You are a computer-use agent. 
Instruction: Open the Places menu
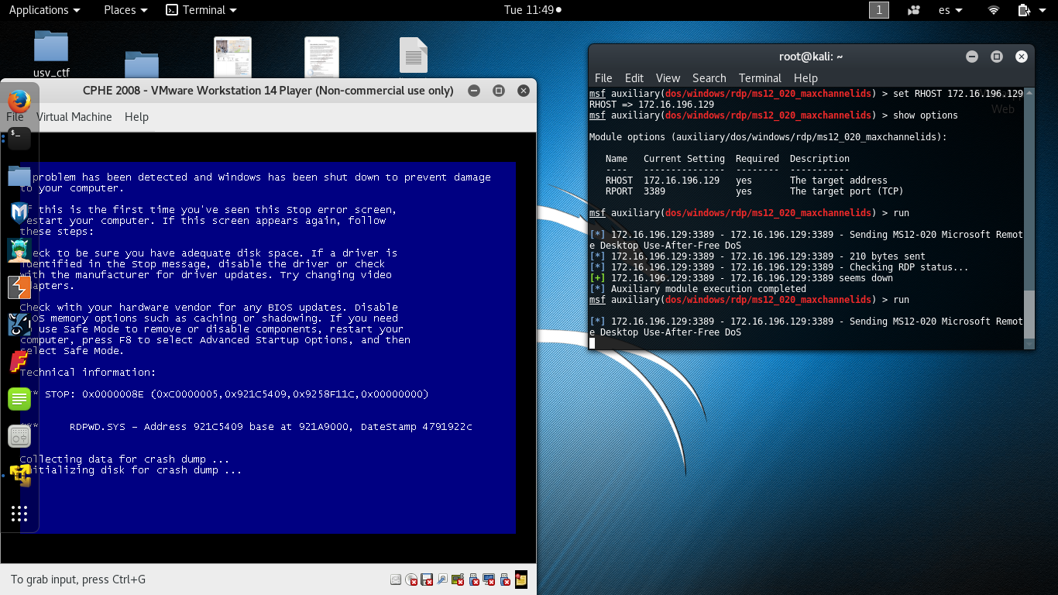pyautogui.click(x=125, y=10)
